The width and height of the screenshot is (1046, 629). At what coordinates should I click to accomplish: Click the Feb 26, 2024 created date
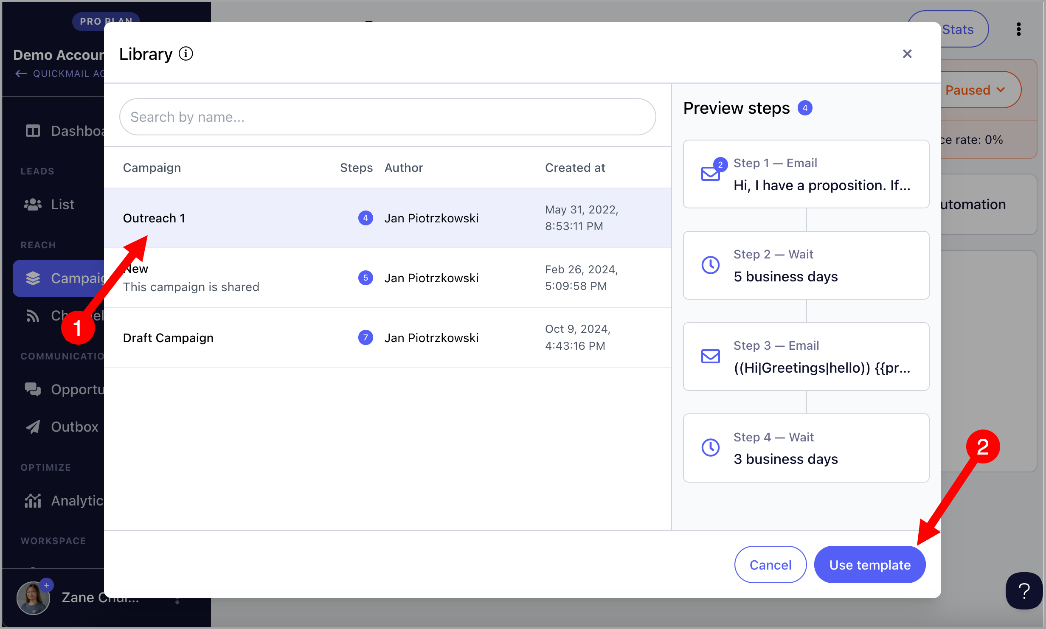(x=582, y=278)
